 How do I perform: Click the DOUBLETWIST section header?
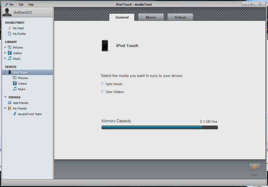click(x=15, y=22)
